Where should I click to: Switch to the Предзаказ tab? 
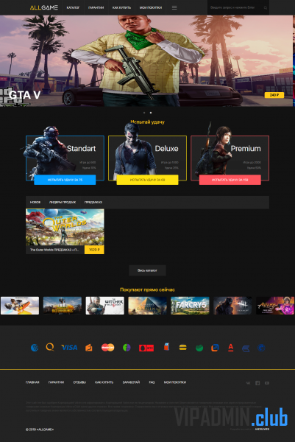93,202
